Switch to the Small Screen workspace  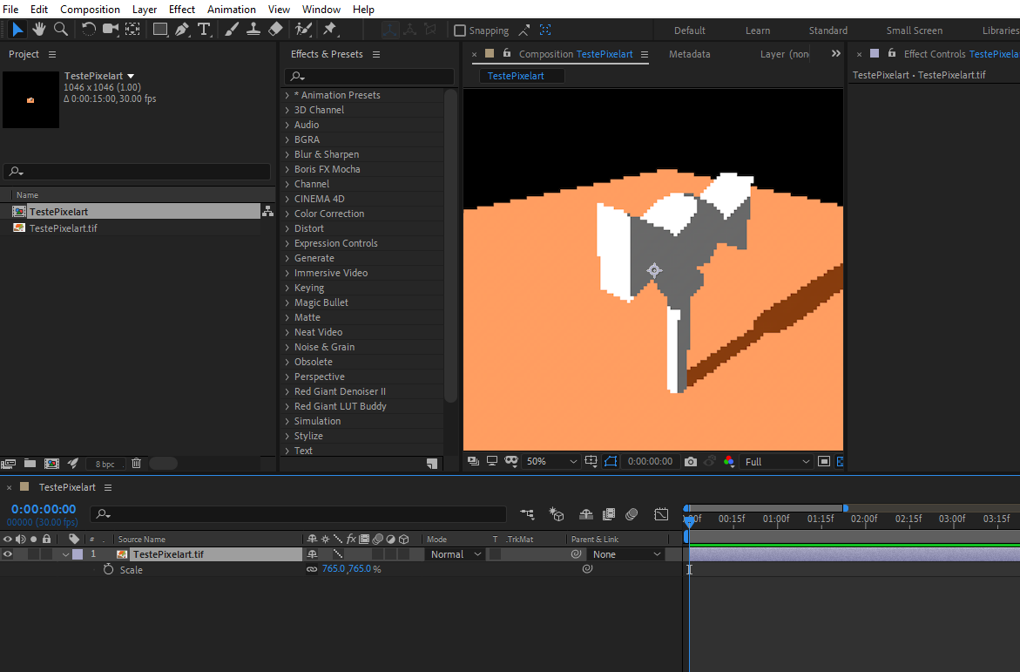click(x=914, y=31)
